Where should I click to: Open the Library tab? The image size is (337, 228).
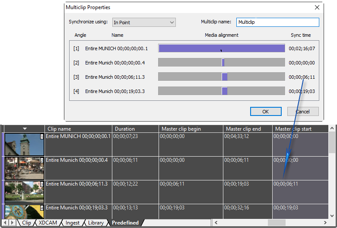coord(95,223)
